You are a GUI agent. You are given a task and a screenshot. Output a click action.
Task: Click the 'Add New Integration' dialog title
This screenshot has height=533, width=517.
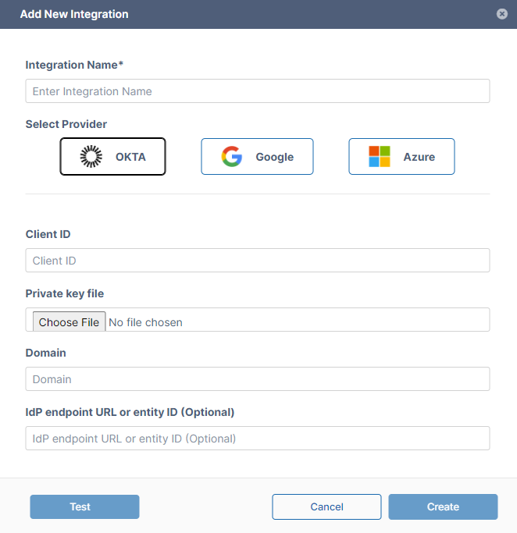click(x=74, y=14)
